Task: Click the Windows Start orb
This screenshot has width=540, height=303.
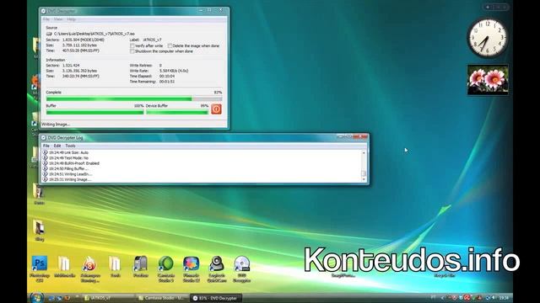Action: 36,297
